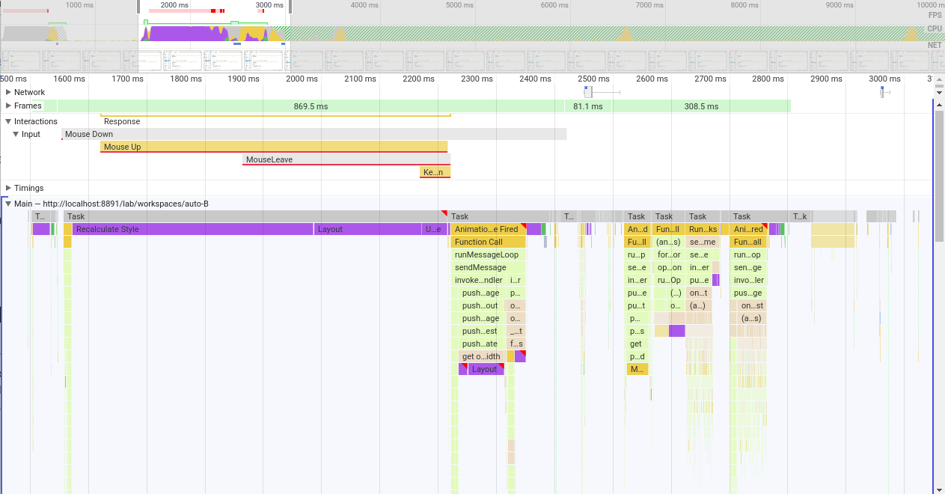This screenshot has width=945, height=494.
Task: Click the red warning marker on the Layout event
Action: click(500, 365)
